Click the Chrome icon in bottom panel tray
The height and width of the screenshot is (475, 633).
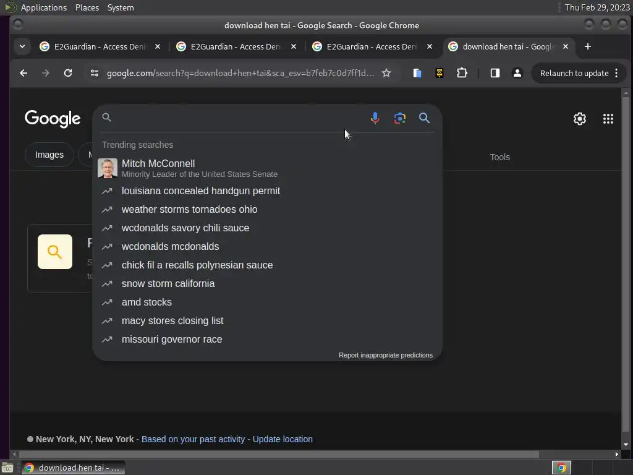561,468
